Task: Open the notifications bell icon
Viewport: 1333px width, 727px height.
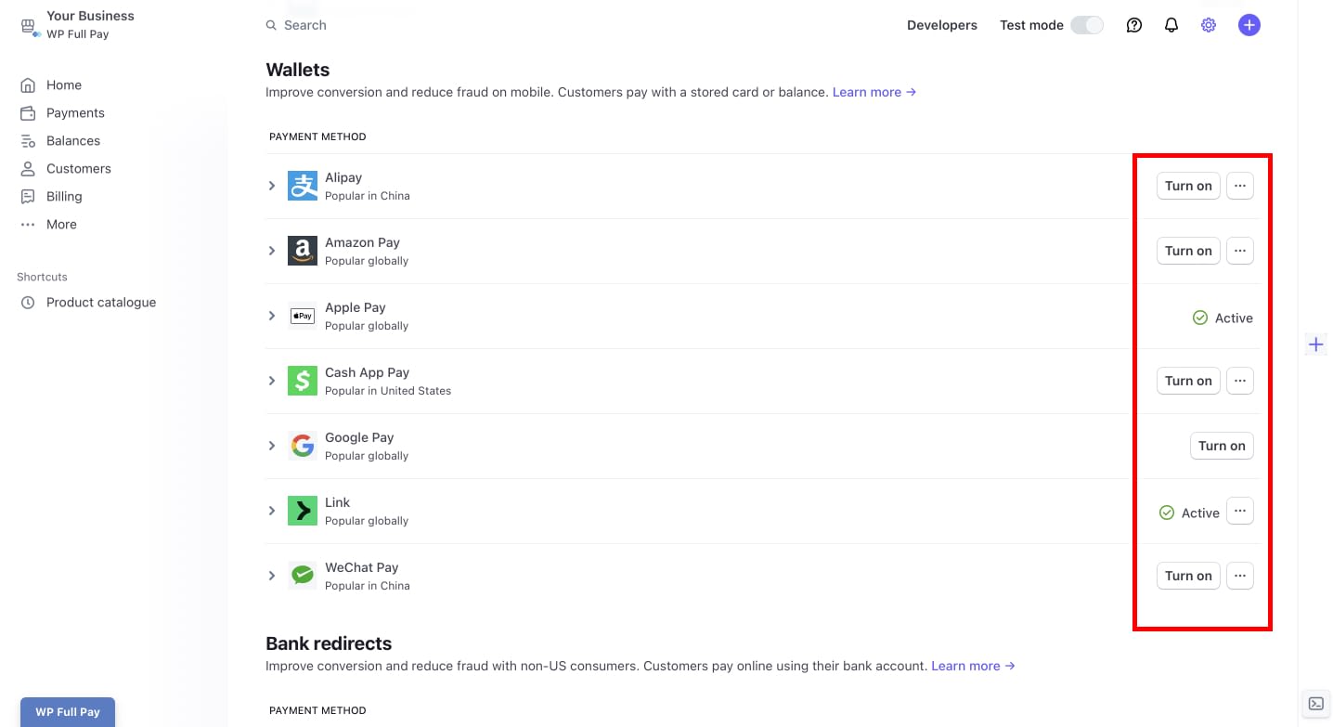Action: pyautogui.click(x=1171, y=25)
